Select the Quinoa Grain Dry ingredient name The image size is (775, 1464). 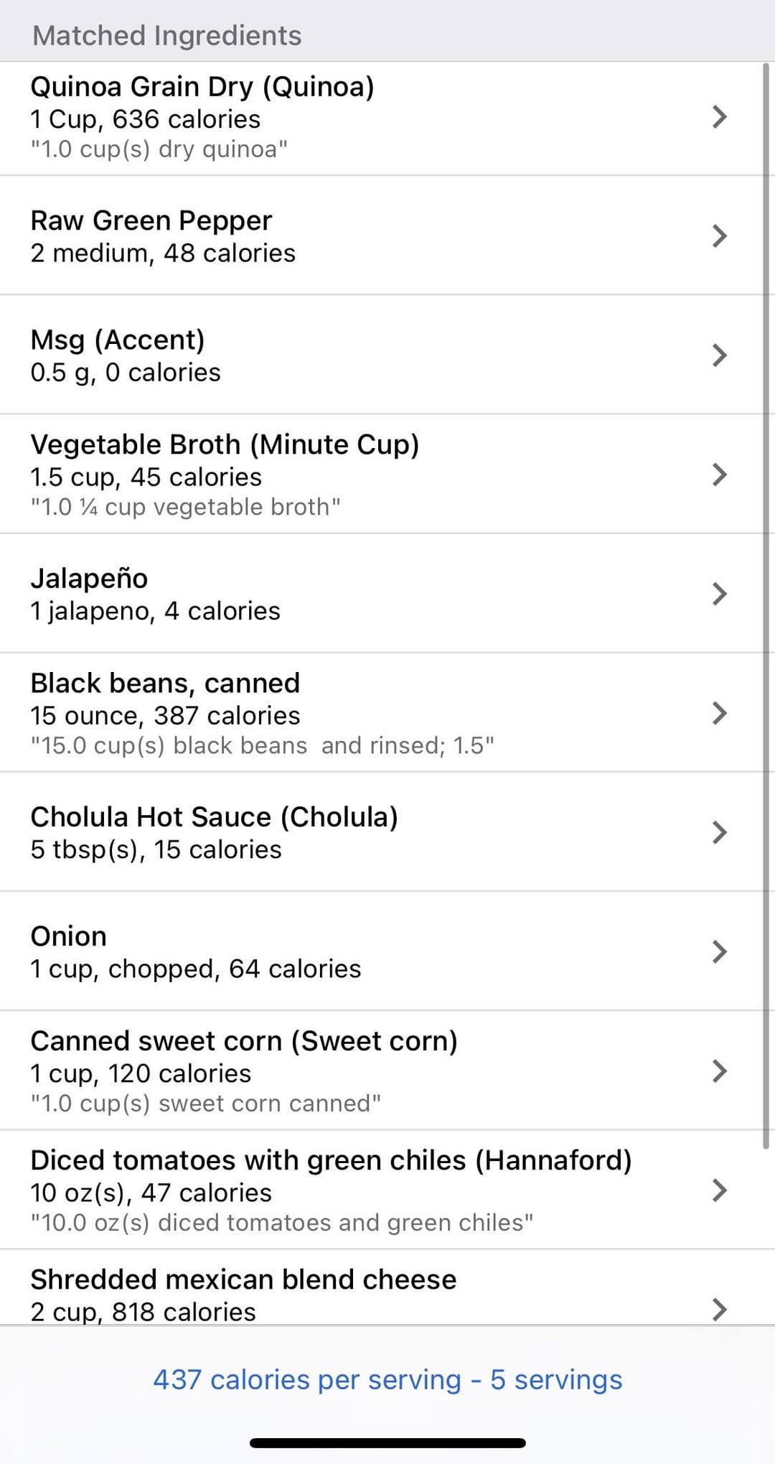tap(202, 87)
